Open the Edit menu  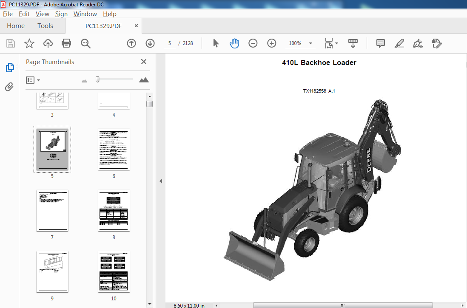pos(24,14)
